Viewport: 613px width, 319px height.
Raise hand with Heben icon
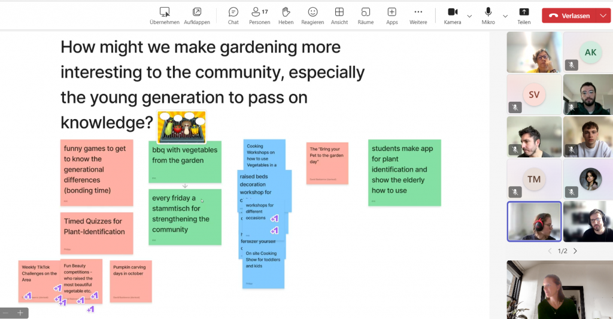[286, 12]
